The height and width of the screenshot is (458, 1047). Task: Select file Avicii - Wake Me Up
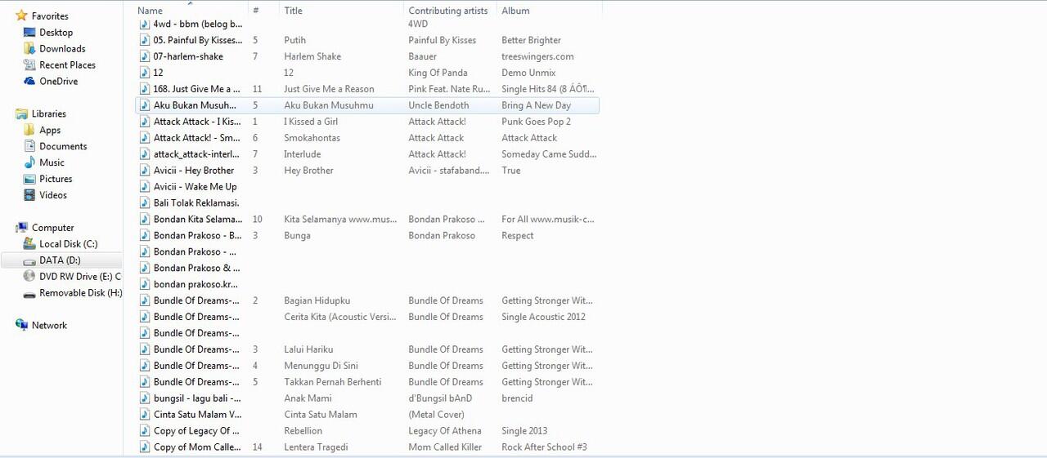pyautogui.click(x=195, y=187)
